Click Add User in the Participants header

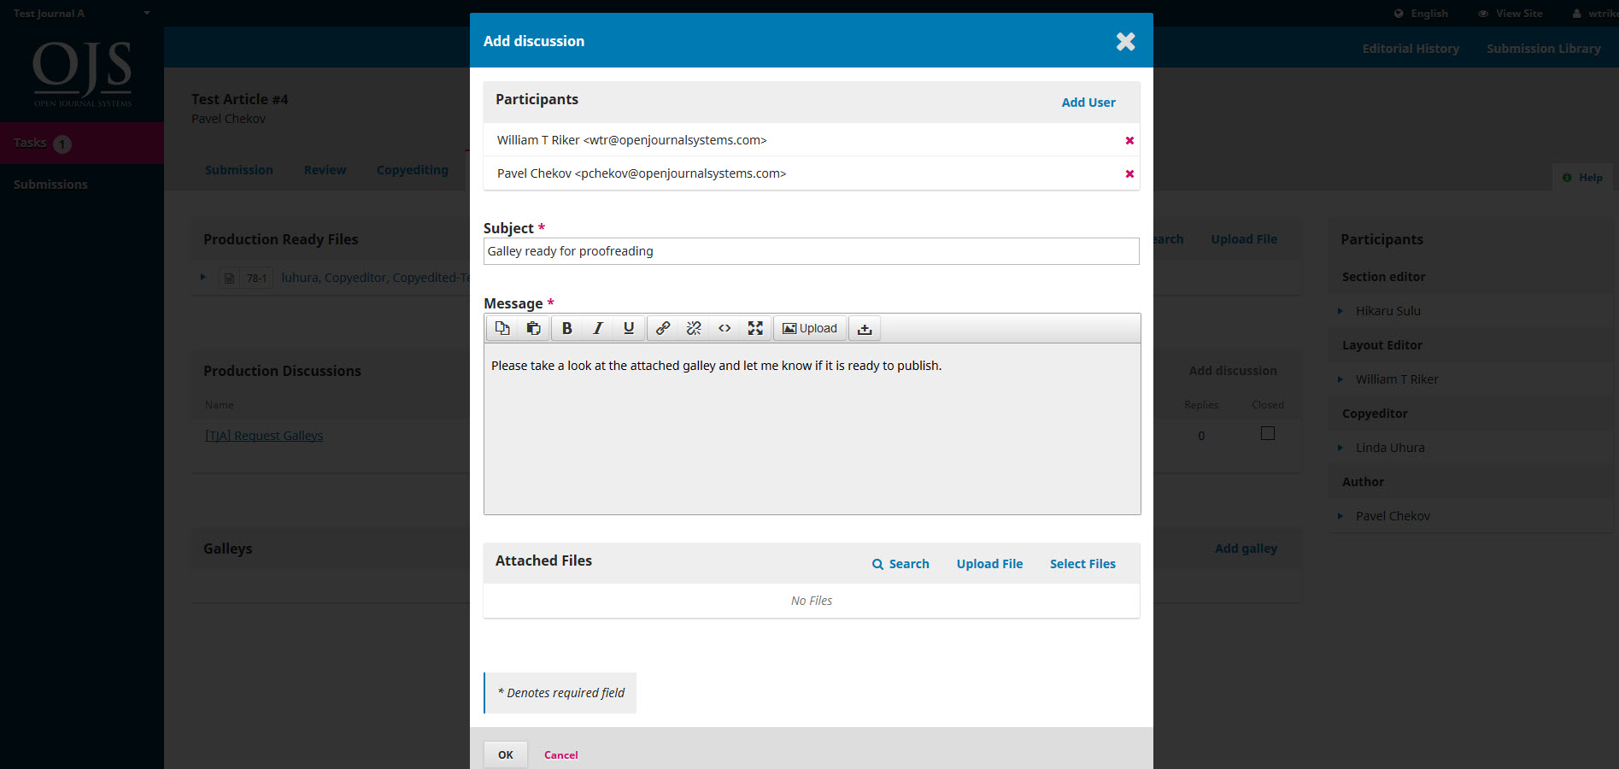pyautogui.click(x=1088, y=102)
